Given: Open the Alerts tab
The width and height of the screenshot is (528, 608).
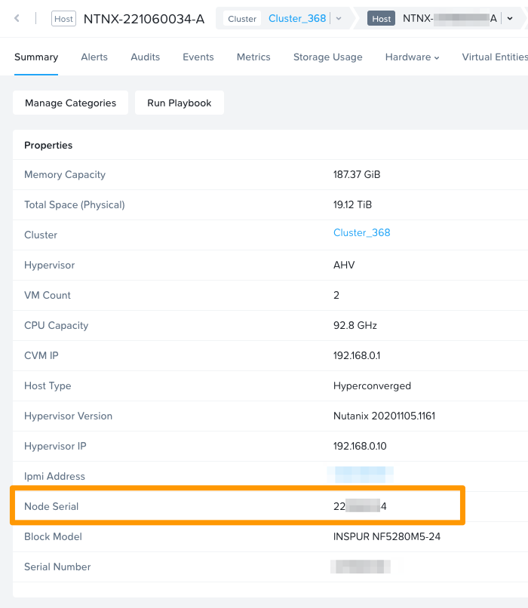Looking at the screenshot, I should point(94,57).
